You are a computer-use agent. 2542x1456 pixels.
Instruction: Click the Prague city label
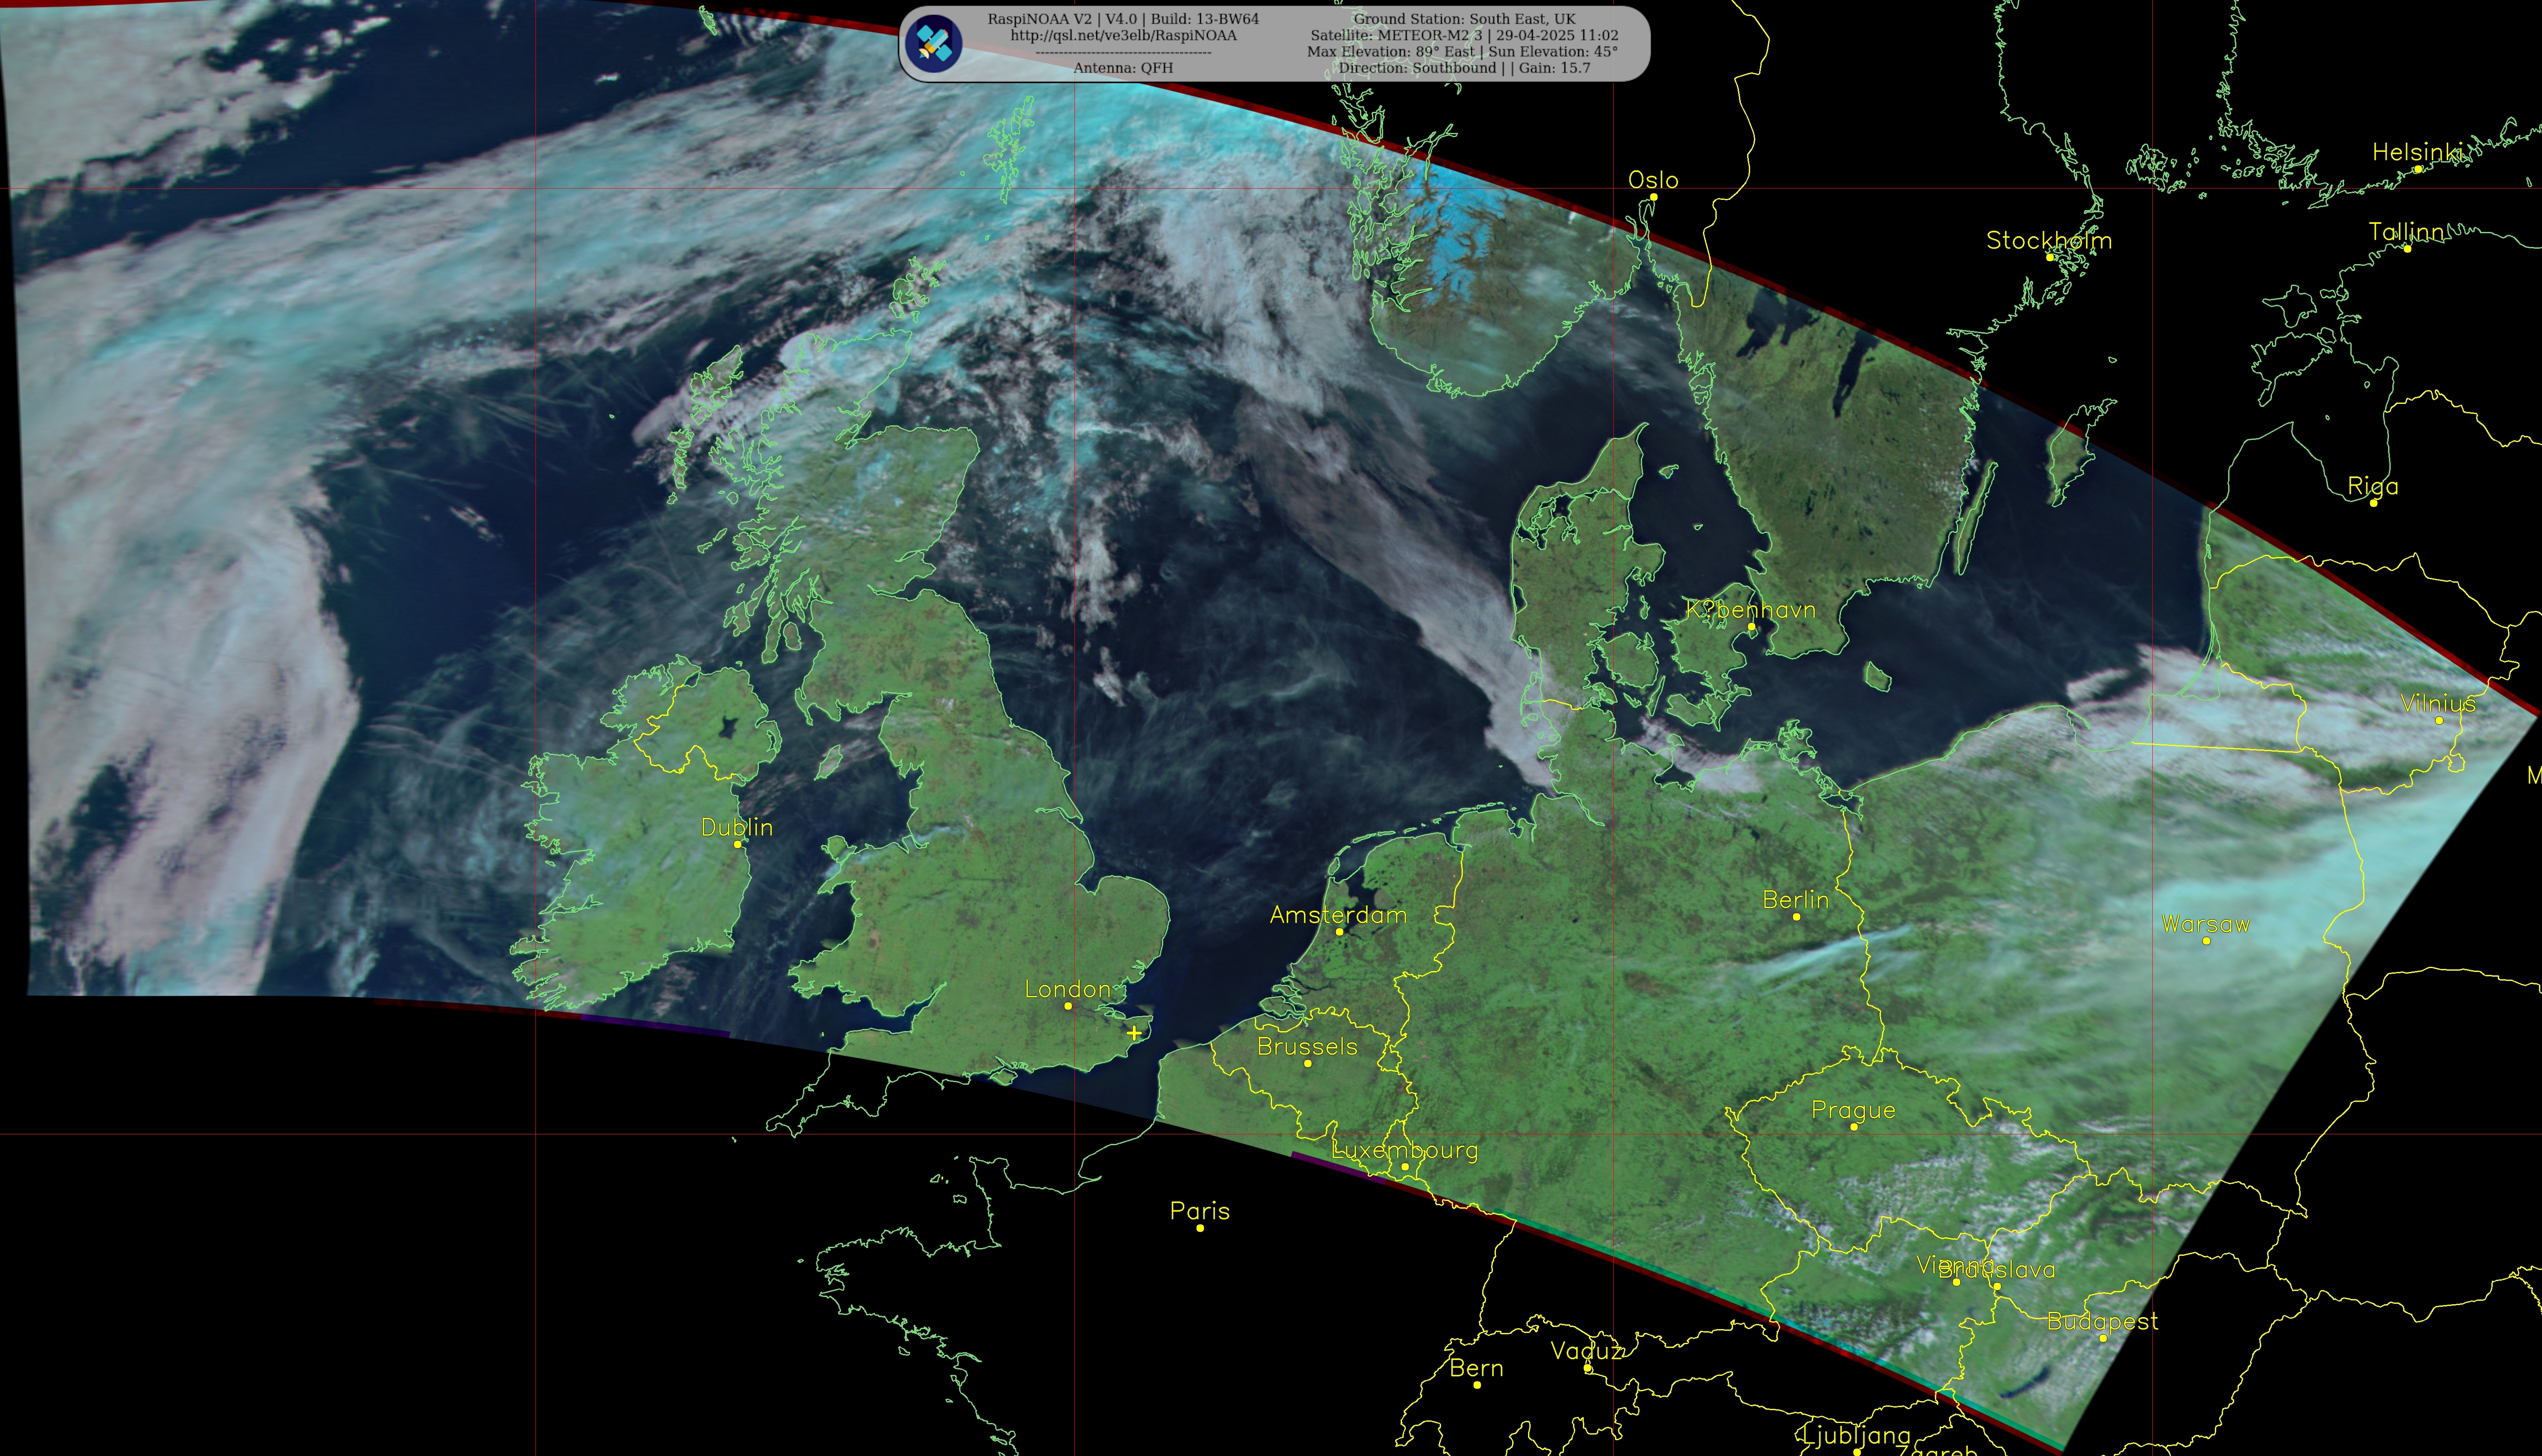click(1853, 1111)
